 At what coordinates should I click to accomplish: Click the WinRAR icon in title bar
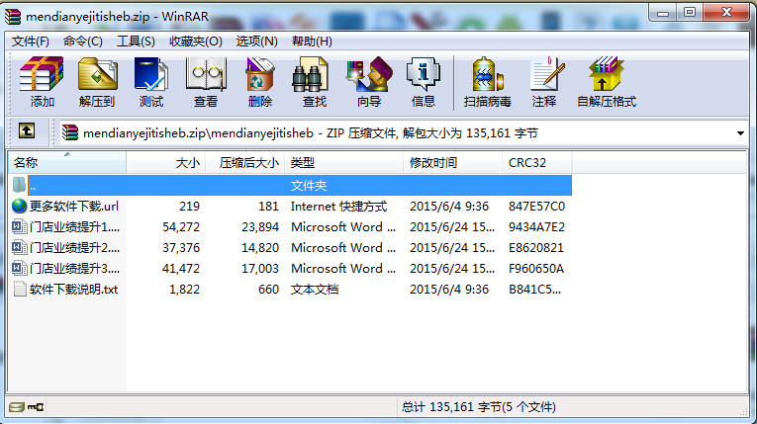pyautogui.click(x=13, y=17)
